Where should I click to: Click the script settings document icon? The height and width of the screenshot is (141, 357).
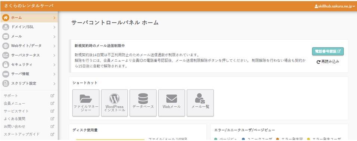coord(6,84)
